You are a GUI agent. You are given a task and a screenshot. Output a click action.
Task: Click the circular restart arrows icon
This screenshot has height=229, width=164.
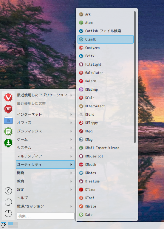click(x=8, y=202)
